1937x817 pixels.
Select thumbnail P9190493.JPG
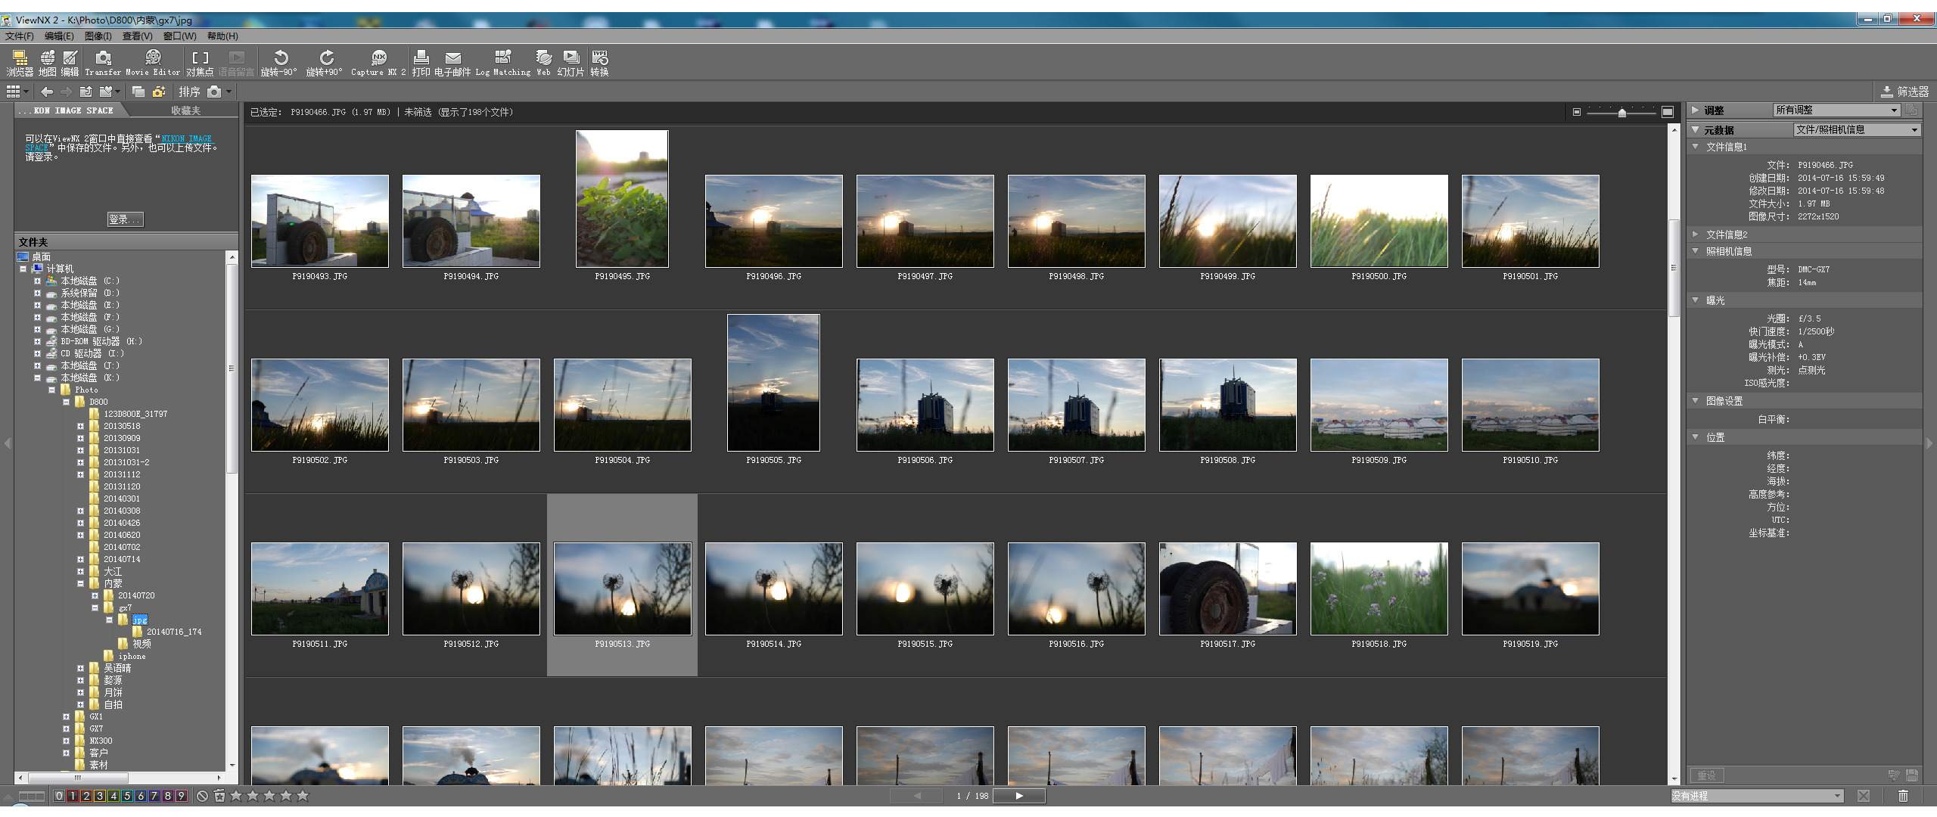(x=320, y=221)
